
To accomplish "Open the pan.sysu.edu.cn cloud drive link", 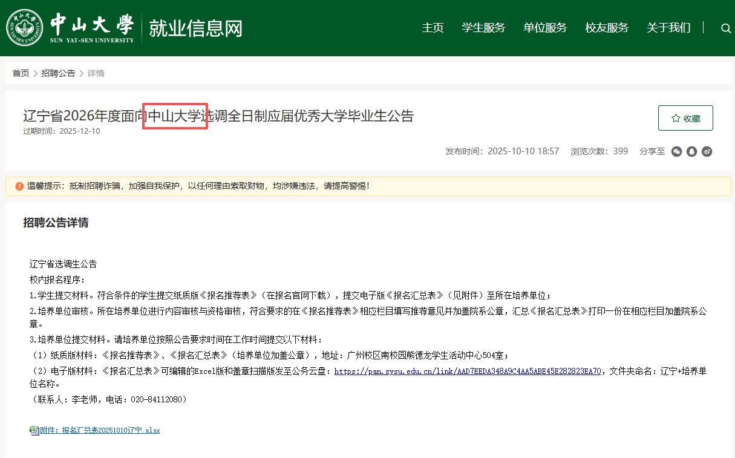I will coord(467,371).
